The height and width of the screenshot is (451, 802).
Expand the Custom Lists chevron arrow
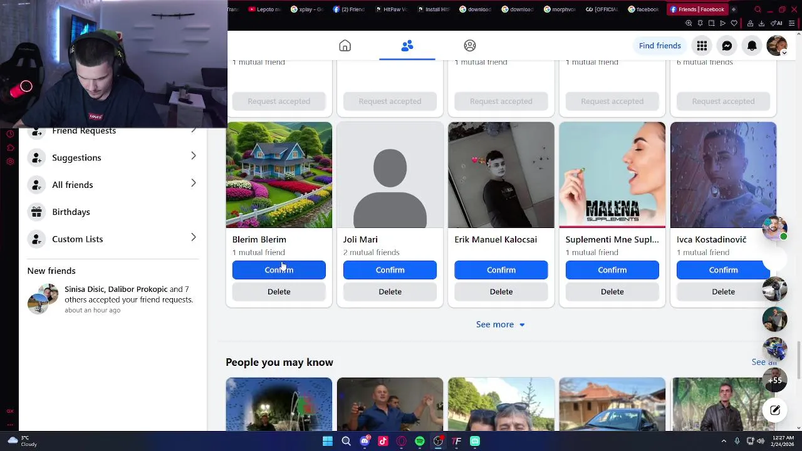tap(193, 237)
